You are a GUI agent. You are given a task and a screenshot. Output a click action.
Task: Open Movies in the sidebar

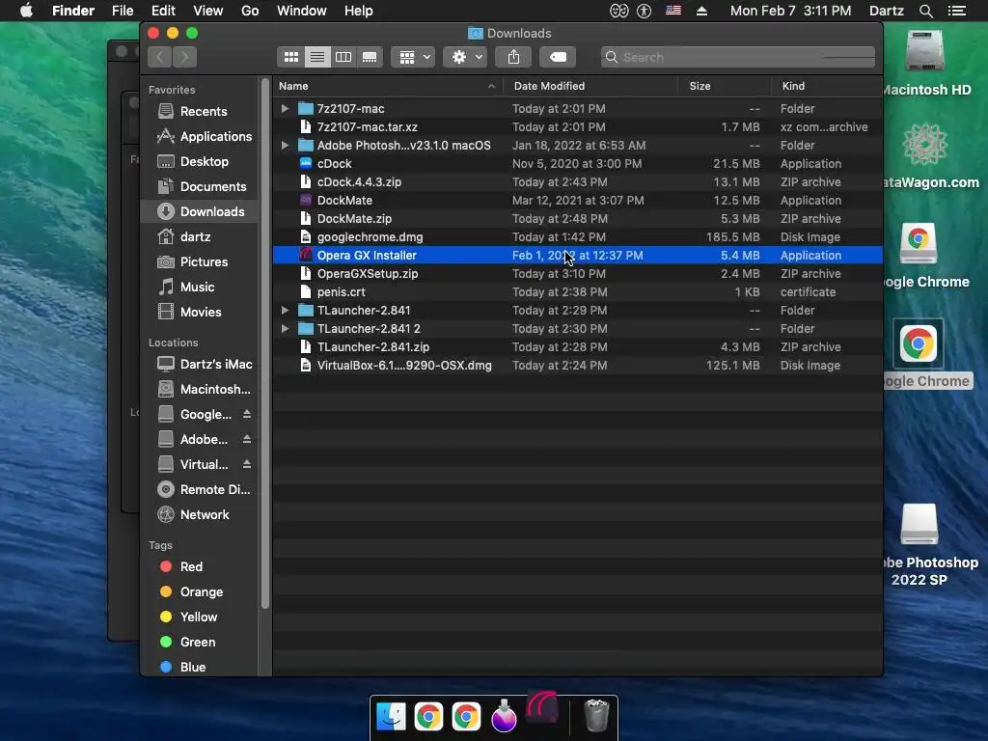pos(201,312)
